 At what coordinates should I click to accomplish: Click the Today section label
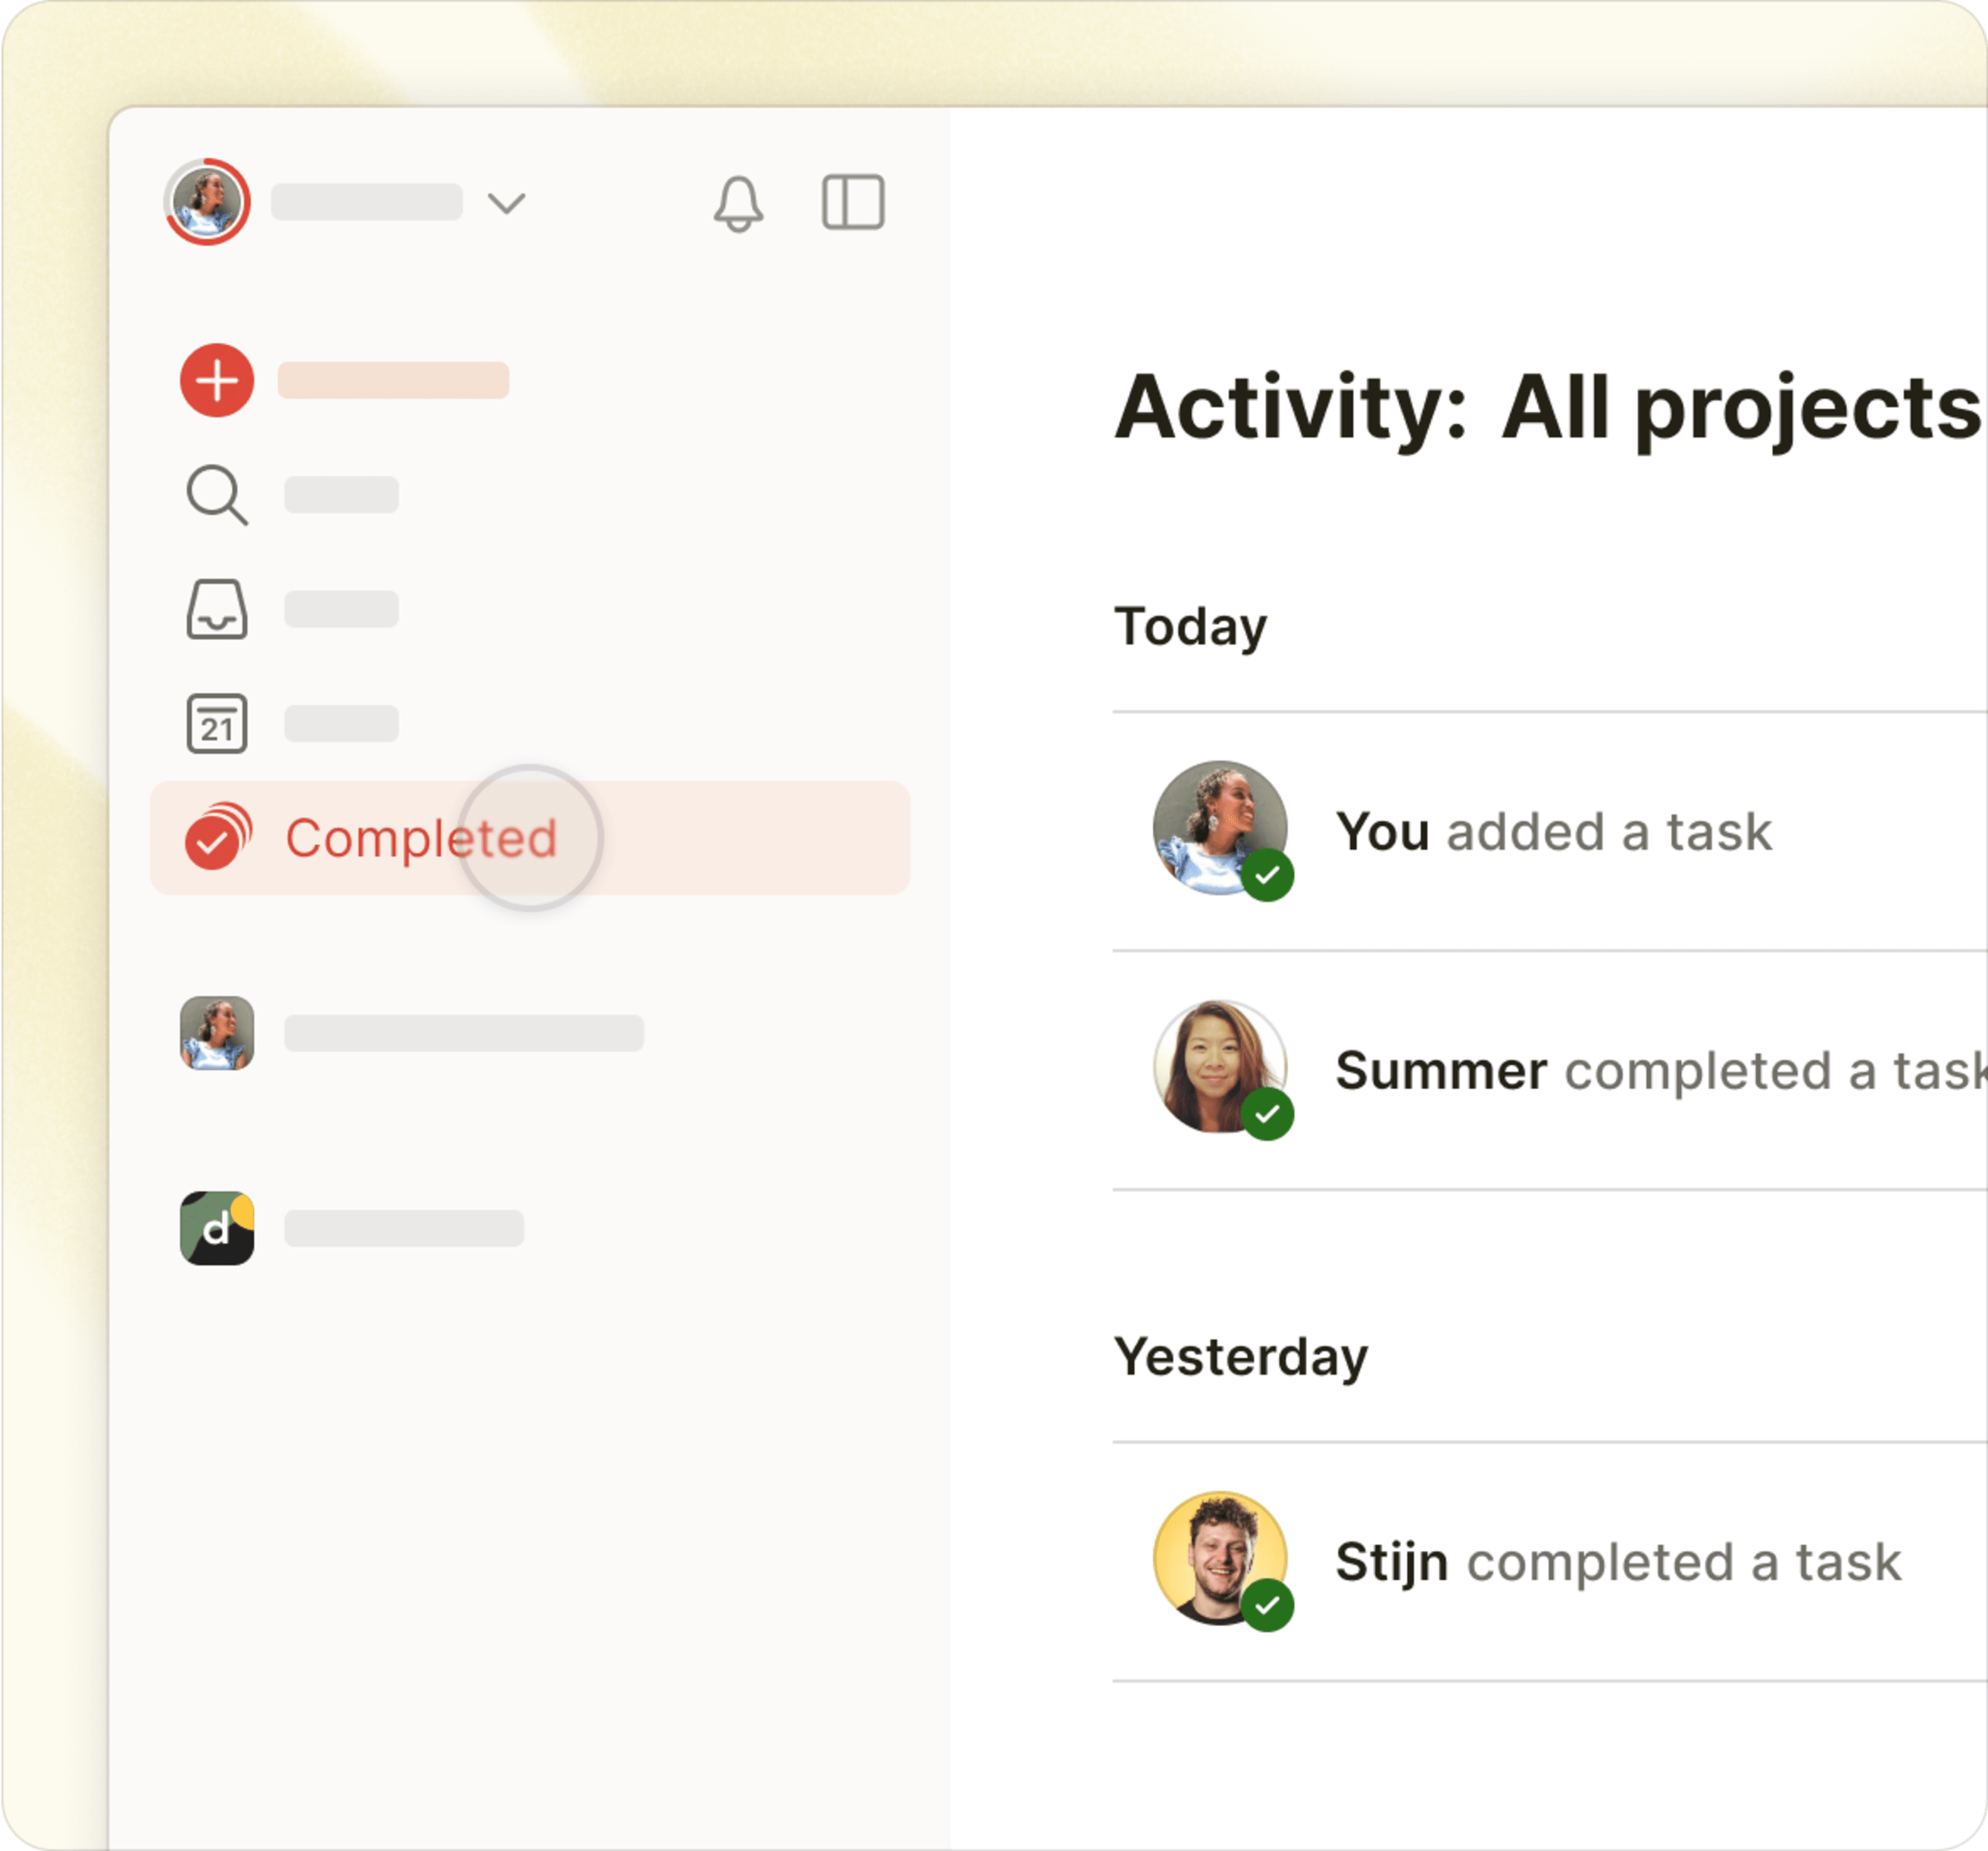tap(1191, 625)
